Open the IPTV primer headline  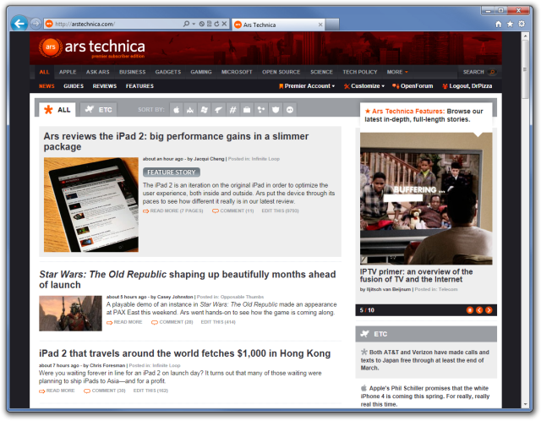pyautogui.click(x=416, y=276)
